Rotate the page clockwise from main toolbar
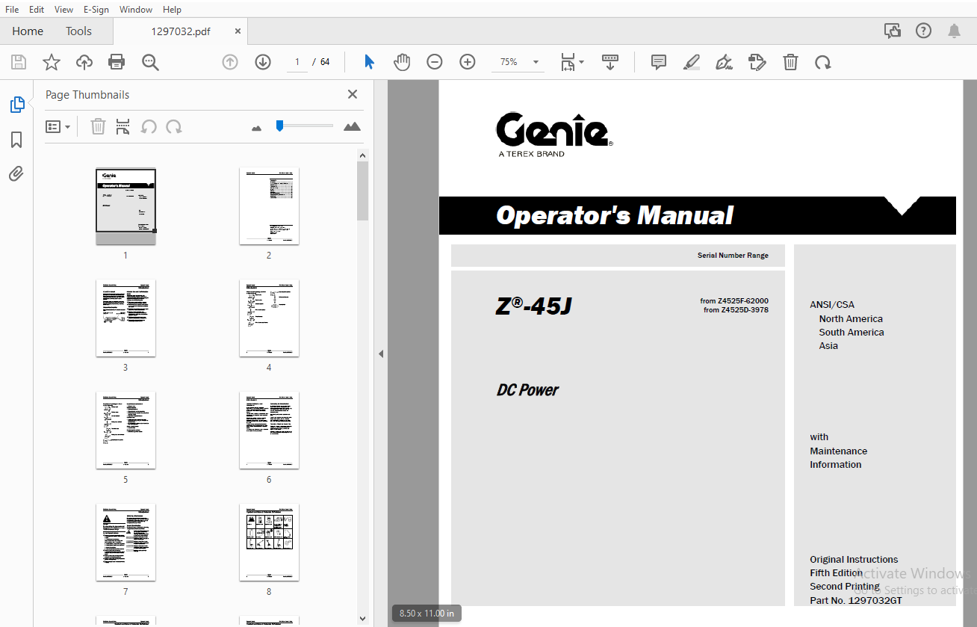Viewport: 977px width, 627px height. pyautogui.click(x=823, y=62)
